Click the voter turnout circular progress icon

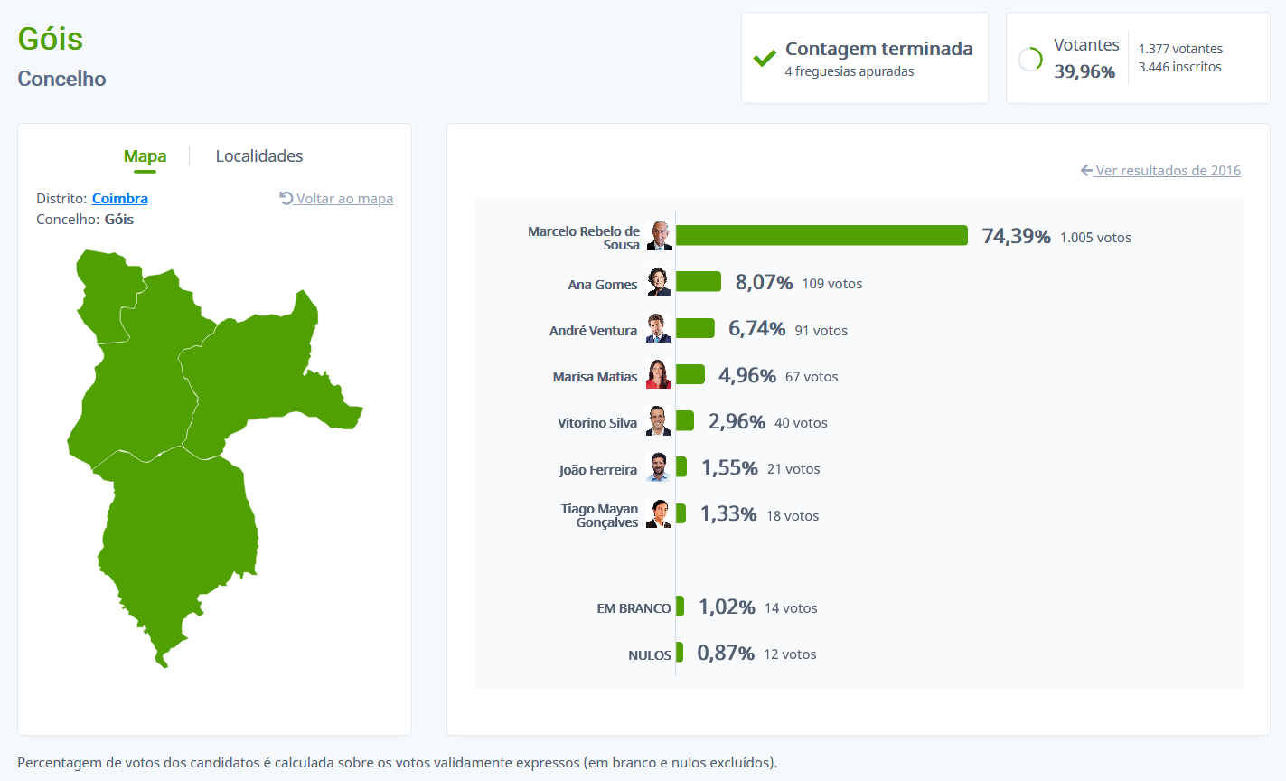(x=1030, y=59)
